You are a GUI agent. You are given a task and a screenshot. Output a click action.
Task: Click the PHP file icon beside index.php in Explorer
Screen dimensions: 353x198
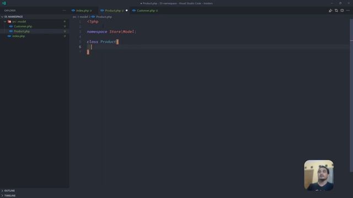click(9, 36)
